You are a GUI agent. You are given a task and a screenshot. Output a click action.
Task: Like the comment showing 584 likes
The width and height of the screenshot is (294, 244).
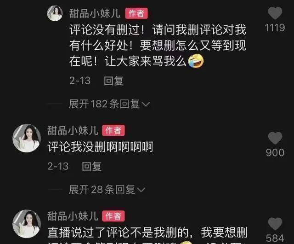[x=275, y=224]
